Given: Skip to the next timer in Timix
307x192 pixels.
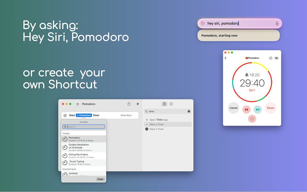Looking at the screenshot, I should point(257,109).
